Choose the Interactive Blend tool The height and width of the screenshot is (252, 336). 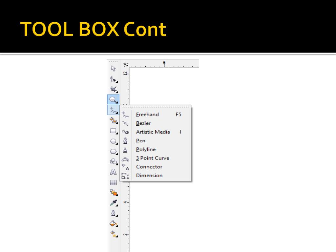click(x=114, y=193)
